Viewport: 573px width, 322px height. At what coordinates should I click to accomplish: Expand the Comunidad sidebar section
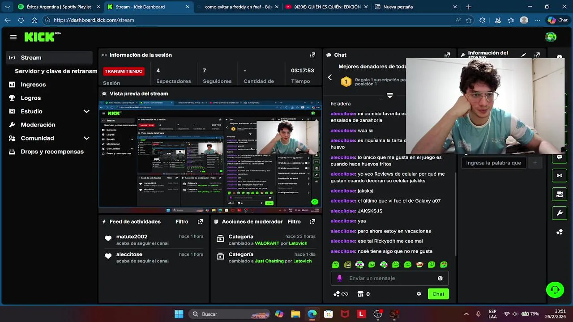point(86,138)
